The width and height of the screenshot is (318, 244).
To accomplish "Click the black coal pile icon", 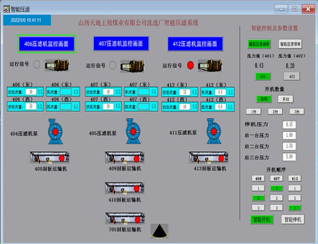I will click(x=159, y=231).
